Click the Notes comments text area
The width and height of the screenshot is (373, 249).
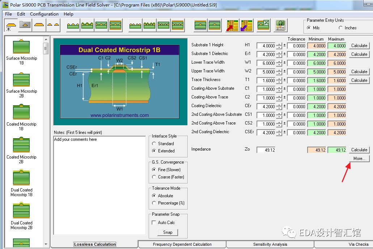pyautogui.click(x=99, y=185)
